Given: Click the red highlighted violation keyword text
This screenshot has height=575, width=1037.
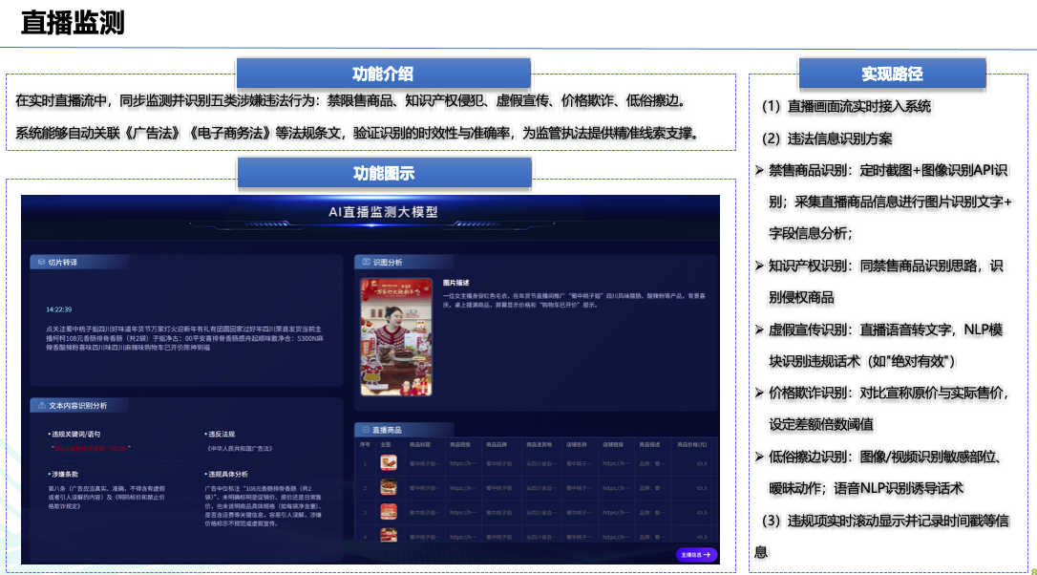Looking at the screenshot, I should [91, 447].
